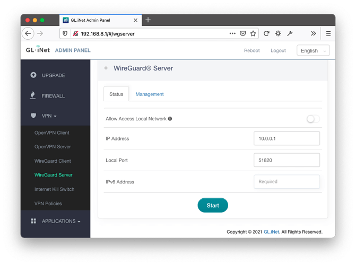The image size is (356, 265).
Task: Save page to Pocket icon
Action: tap(242, 33)
